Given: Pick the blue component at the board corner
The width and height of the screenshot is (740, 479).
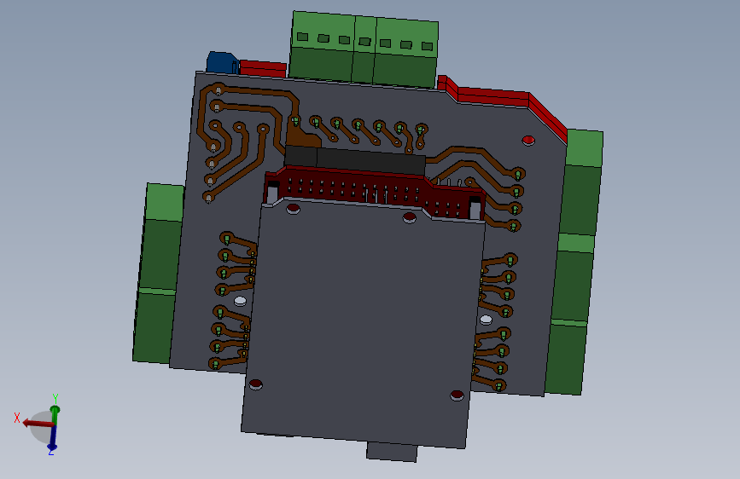Looking at the screenshot, I should [222, 63].
